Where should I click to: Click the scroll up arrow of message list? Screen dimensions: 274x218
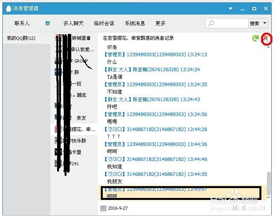click(x=268, y=47)
